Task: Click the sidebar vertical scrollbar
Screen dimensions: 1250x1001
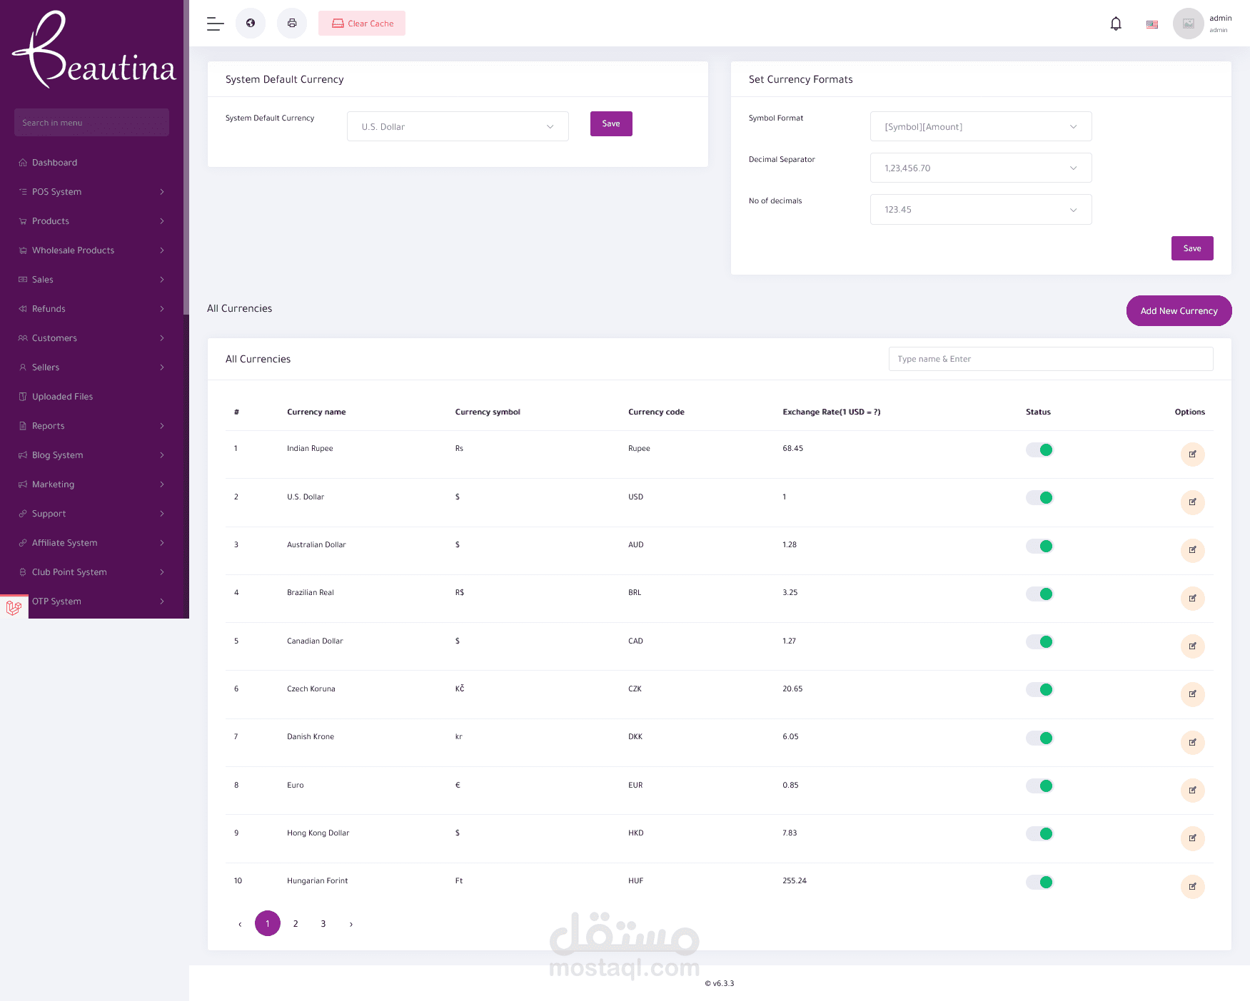Action: point(186,157)
